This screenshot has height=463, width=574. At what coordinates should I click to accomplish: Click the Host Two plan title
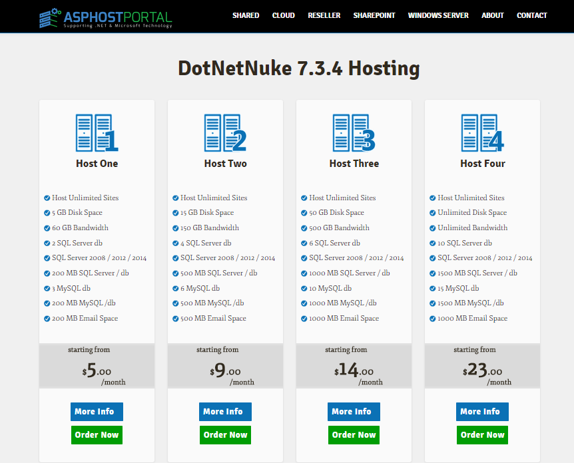tap(226, 164)
